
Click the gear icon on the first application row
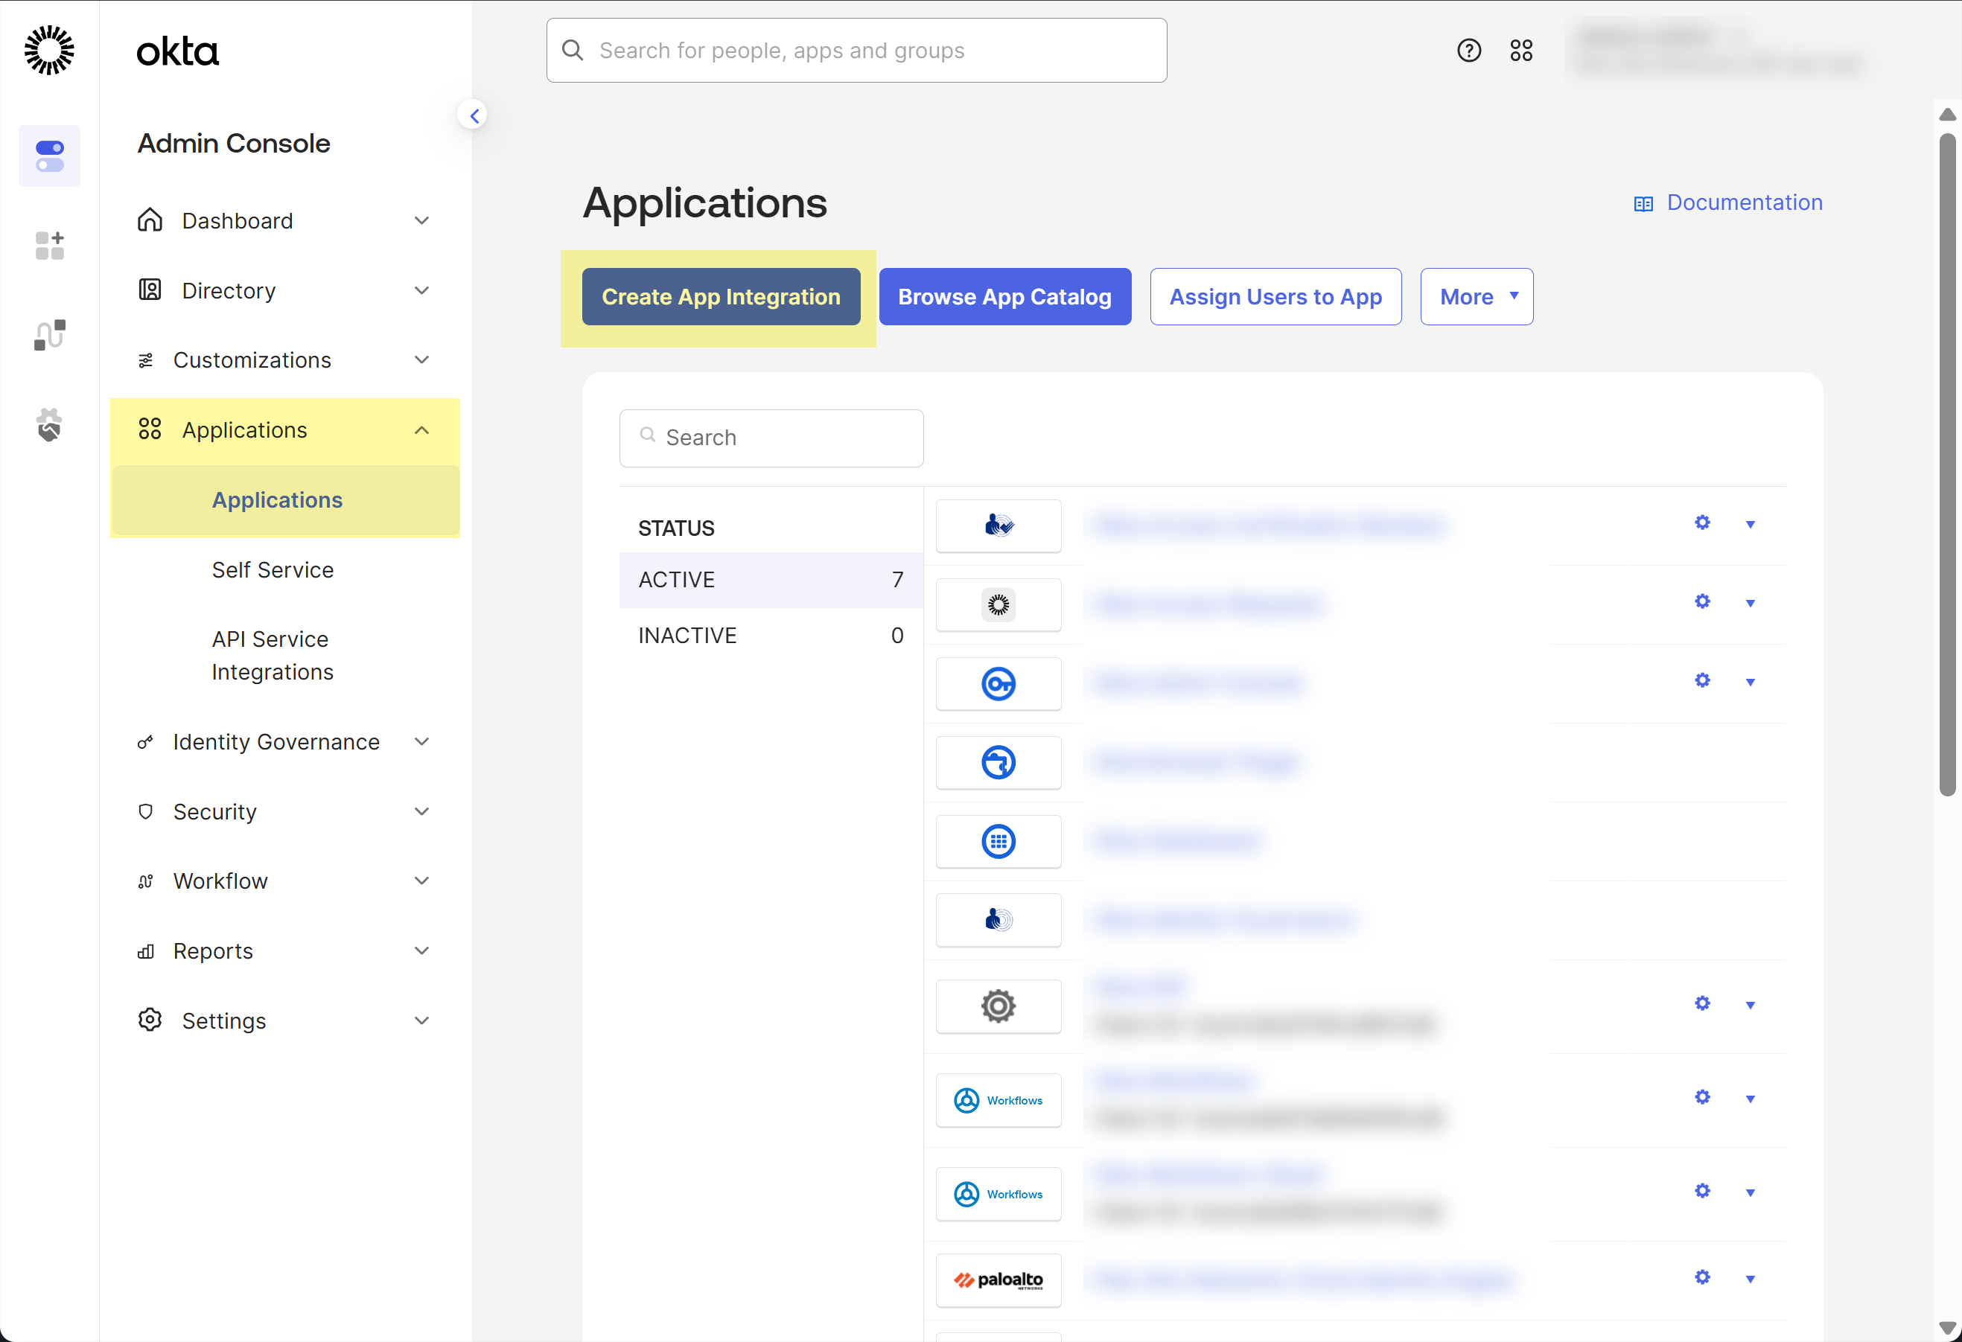pyautogui.click(x=1702, y=523)
